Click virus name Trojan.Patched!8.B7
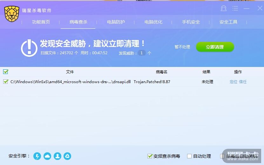Viewport: 264px width, 165px height. click(152, 82)
